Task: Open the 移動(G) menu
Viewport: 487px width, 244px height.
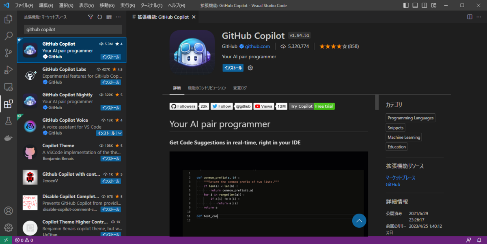Action: click(x=107, y=5)
